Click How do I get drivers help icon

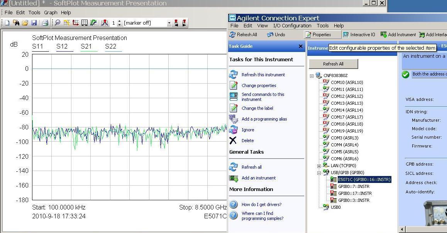point(234,205)
